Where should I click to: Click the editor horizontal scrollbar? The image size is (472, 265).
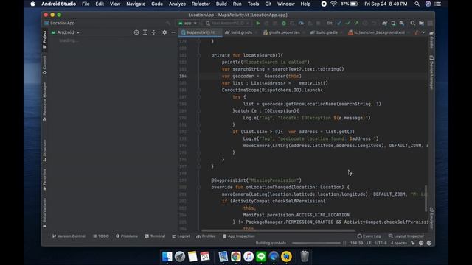click(278, 230)
